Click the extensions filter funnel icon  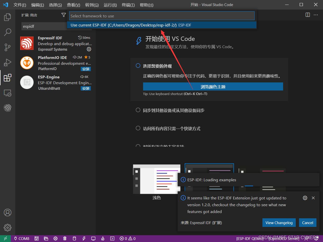pyautogui.click(x=64, y=15)
